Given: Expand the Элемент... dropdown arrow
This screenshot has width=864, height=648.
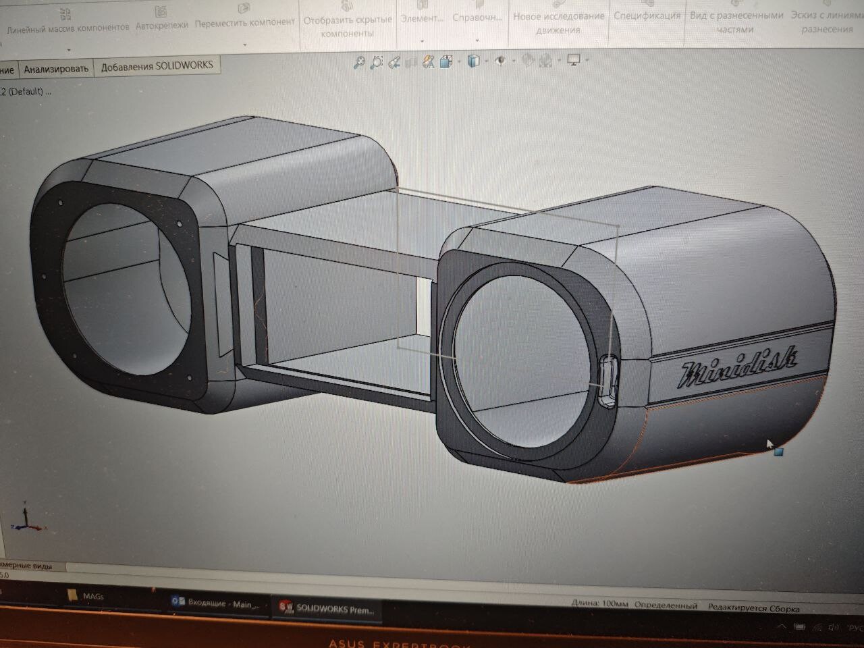Looking at the screenshot, I should tap(422, 40).
